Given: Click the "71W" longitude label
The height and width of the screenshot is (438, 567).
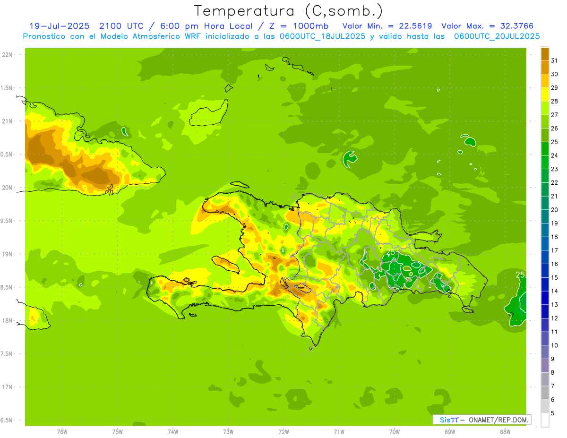Looking at the screenshot, I should tap(339, 432).
